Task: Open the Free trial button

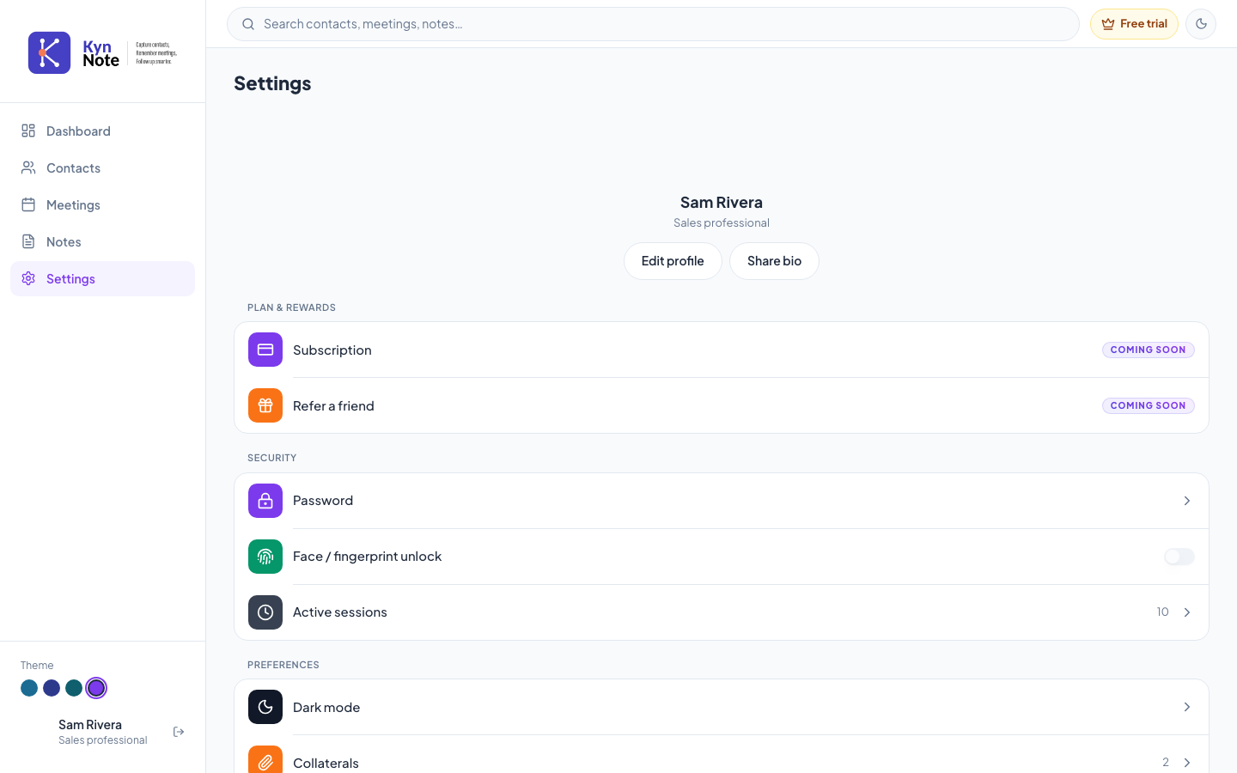Action: pyautogui.click(x=1134, y=24)
